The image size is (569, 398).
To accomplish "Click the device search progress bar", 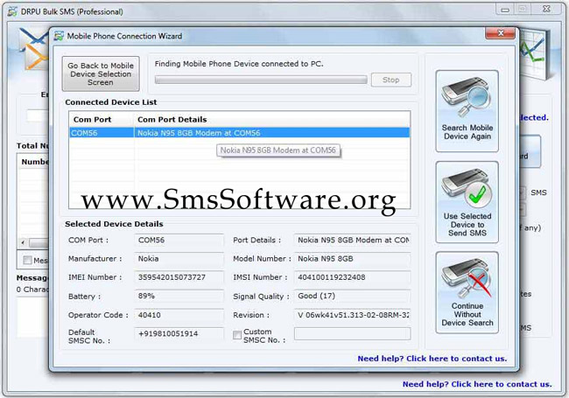I will (x=261, y=80).
